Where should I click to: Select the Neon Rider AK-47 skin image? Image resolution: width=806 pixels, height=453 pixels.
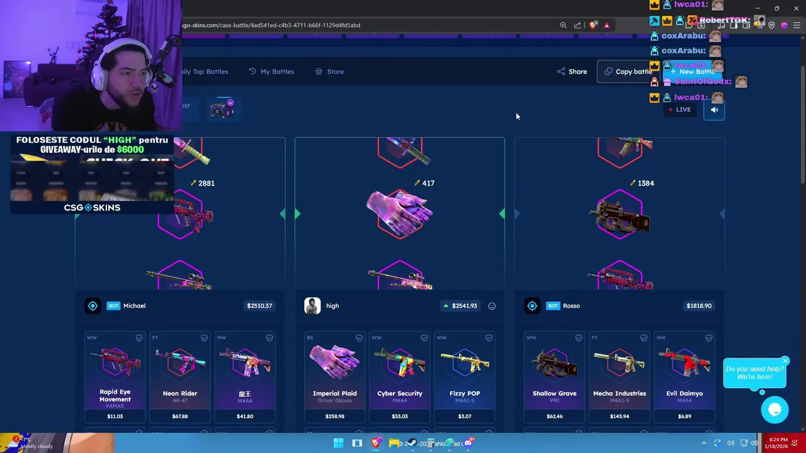(x=180, y=363)
